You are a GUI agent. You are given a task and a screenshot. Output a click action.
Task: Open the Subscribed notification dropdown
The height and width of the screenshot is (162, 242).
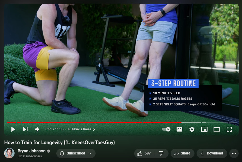coord(76,153)
